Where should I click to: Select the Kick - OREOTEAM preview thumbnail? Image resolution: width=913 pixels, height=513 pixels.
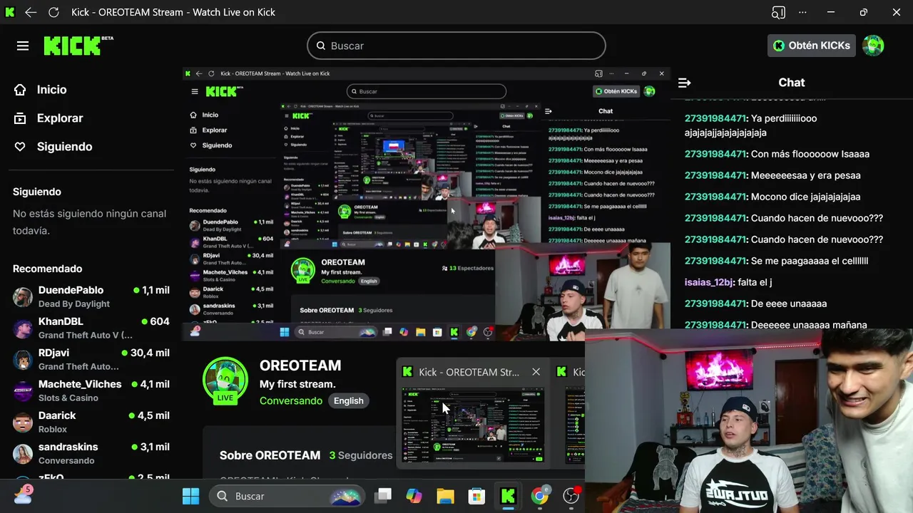point(473,425)
